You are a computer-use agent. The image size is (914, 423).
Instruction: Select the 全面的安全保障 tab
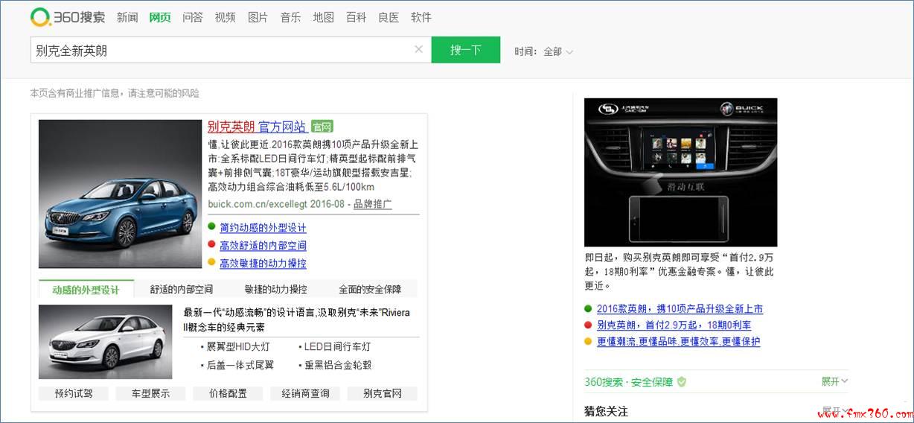[x=370, y=289]
